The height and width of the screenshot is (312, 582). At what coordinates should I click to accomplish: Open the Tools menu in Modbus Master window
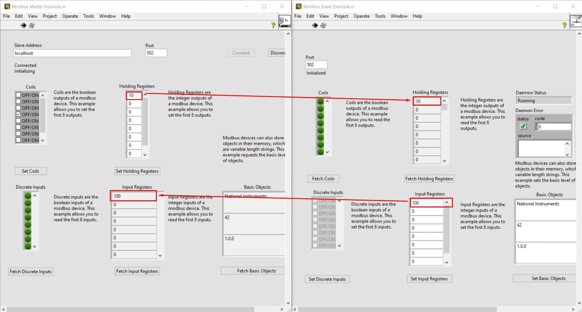pos(89,16)
